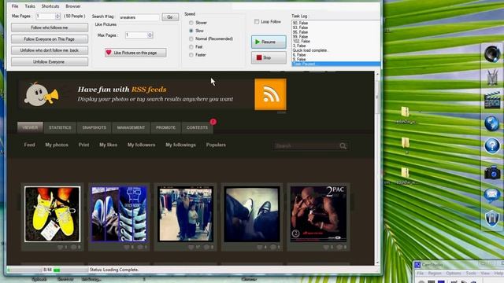The image size is (504, 283).
Task: Click the red Contests notification badge
Action: (213, 122)
